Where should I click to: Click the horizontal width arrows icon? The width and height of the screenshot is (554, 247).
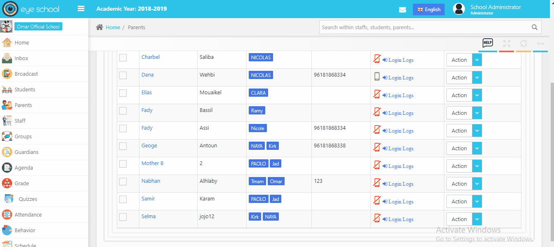(540, 44)
